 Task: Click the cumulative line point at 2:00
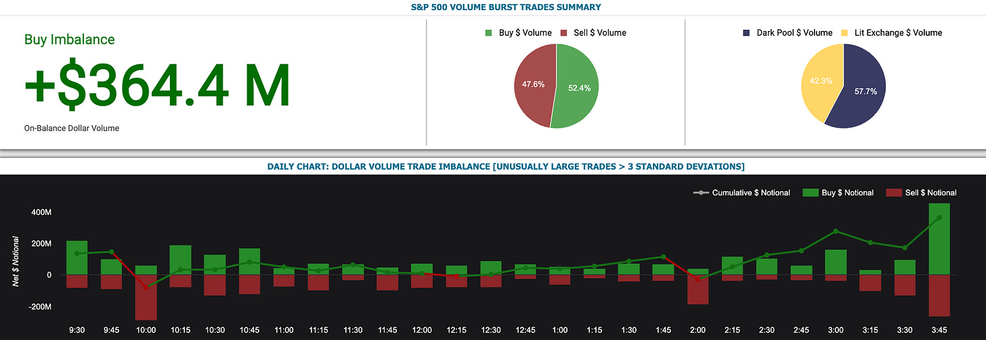click(x=698, y=279)
